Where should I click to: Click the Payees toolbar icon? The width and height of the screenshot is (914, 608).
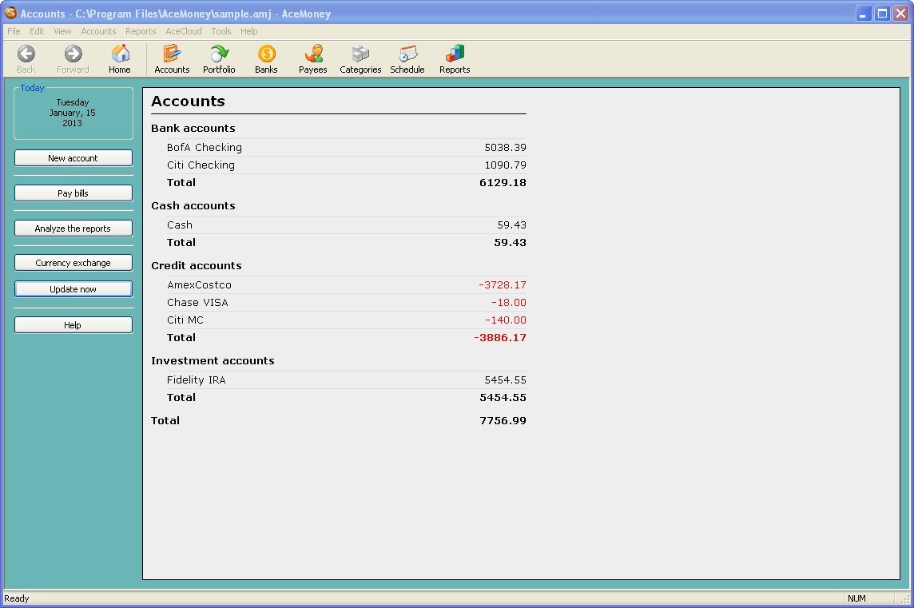pos(312,58)
